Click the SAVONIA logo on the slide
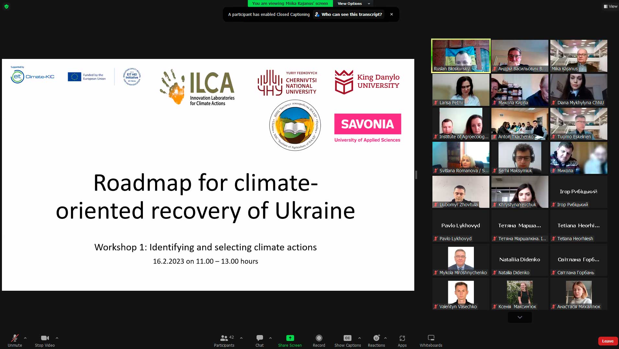This screenshot has width=619, height=349. [368, 128]
